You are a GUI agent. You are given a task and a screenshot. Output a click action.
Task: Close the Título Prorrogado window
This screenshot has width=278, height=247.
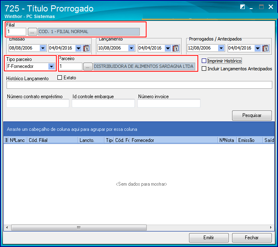271,7
